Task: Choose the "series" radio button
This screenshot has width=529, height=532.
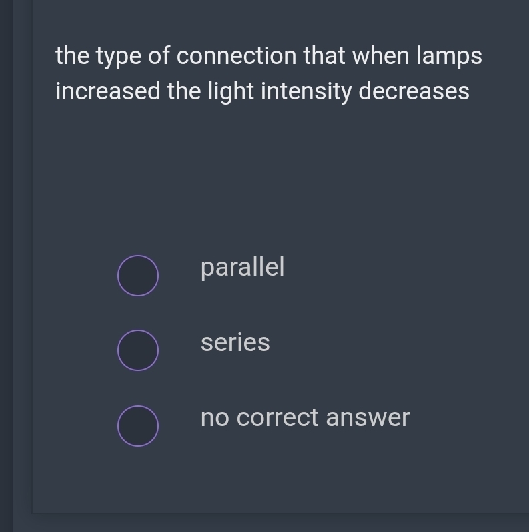Action: click(138, 350)
